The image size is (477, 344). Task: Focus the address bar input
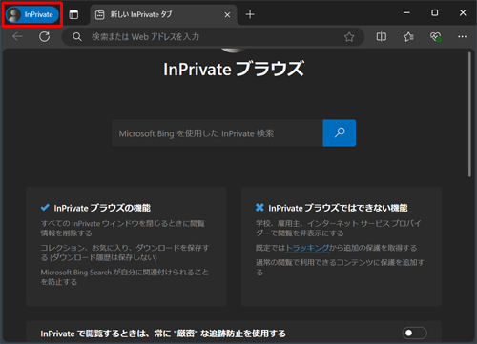pos(213,37)
